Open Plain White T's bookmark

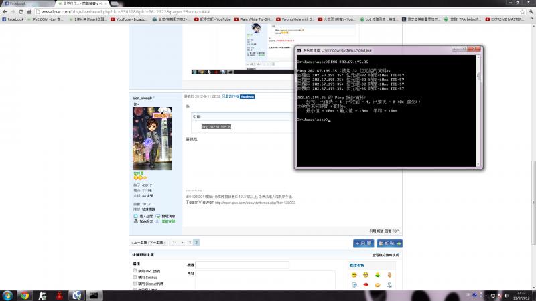pos(253,19)
